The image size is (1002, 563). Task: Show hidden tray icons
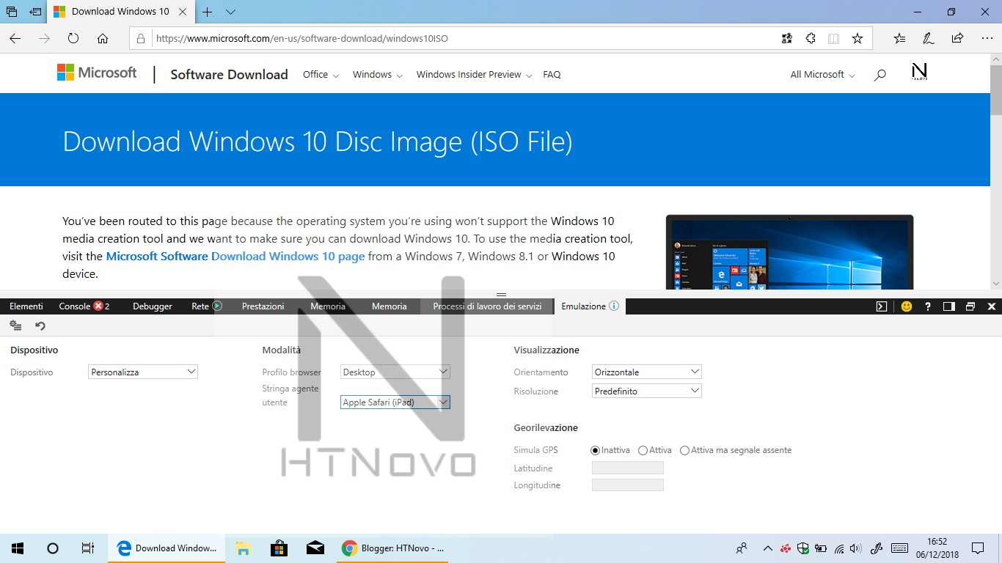coord(768,548)
